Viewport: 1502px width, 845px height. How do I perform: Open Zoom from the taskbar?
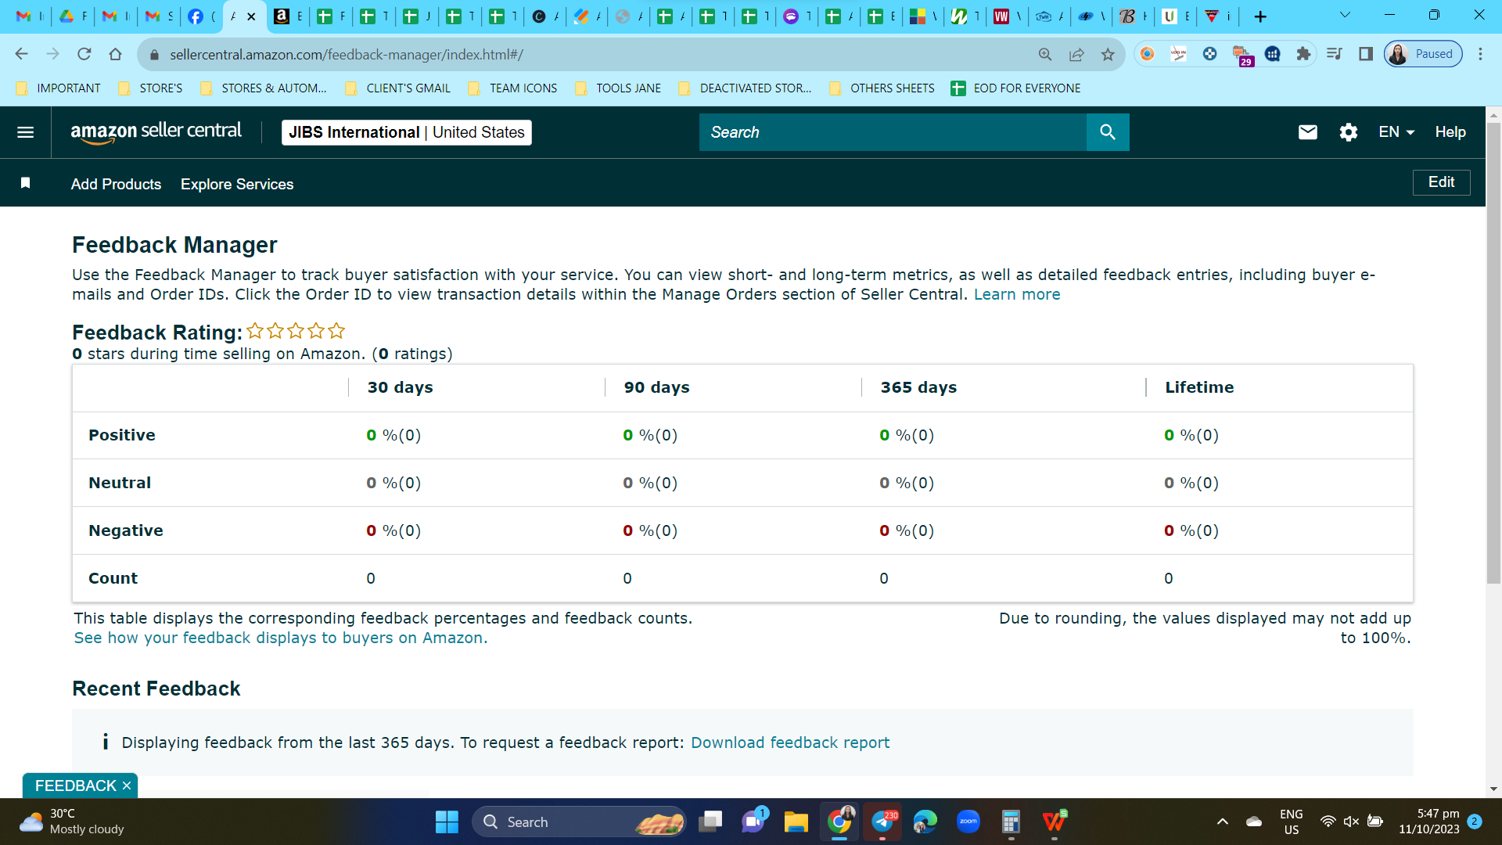point(968,822)
